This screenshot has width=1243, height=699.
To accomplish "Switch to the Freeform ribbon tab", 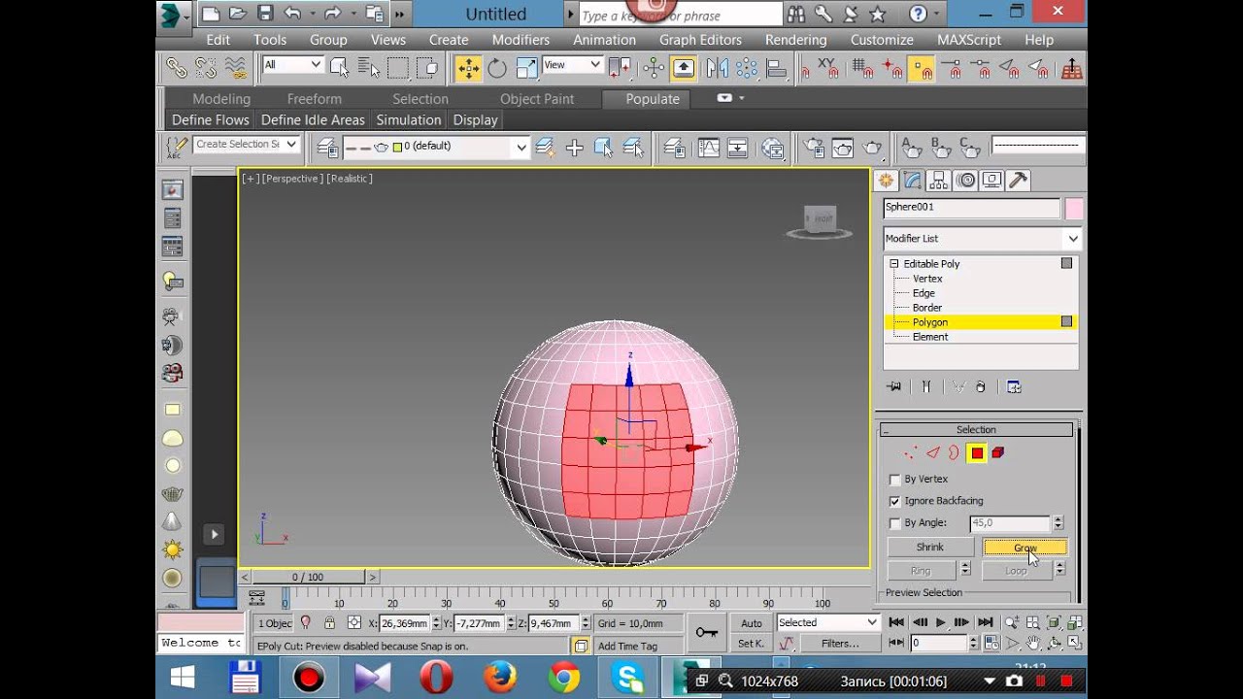I will tap(315, 99).
